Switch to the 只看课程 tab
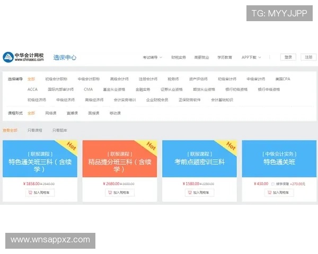 click(x=35, y=130)
